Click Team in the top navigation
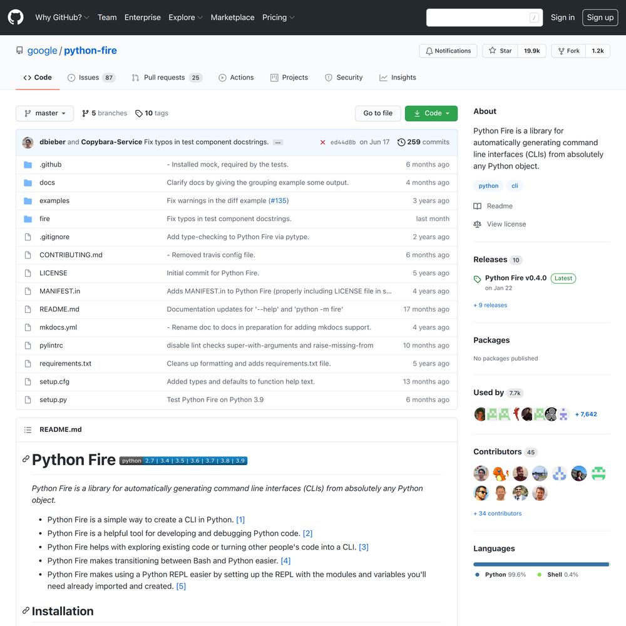The image size is (626, 626). pos(107,18)
